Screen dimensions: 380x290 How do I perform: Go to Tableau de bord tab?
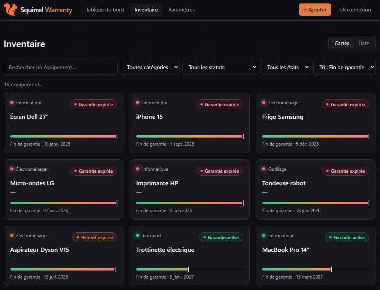[105, 10]
